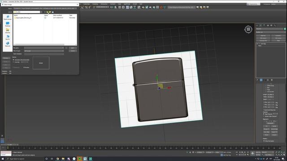
Task: Select Box mapping type
Action: [x=268, y=88]
